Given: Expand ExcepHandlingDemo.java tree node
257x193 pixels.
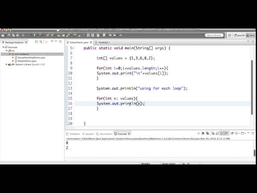Looking at the screenshot, I should tap(13, 57).
